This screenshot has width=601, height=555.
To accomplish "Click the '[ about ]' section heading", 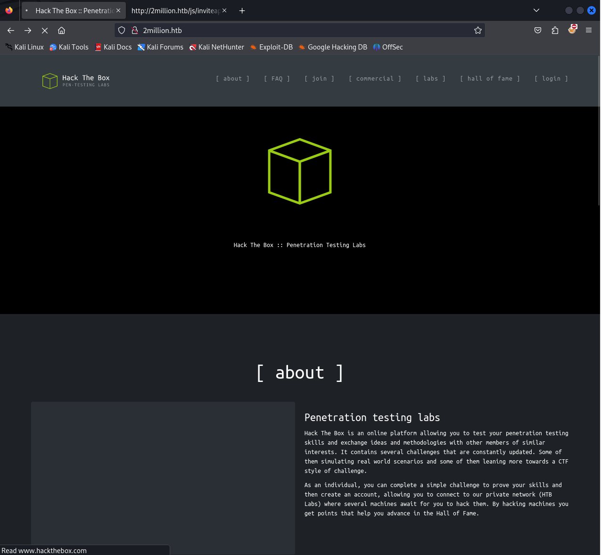I will coord(300,373).
